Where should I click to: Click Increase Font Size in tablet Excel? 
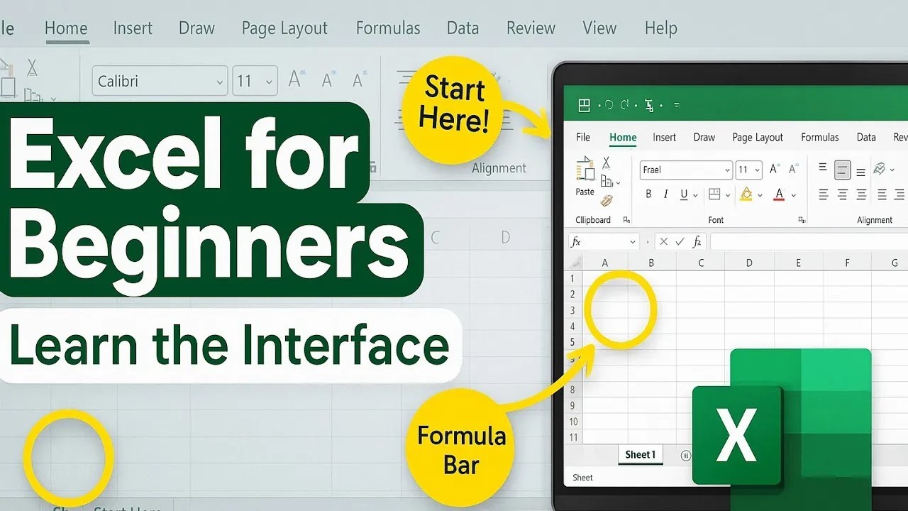(775, 170)
